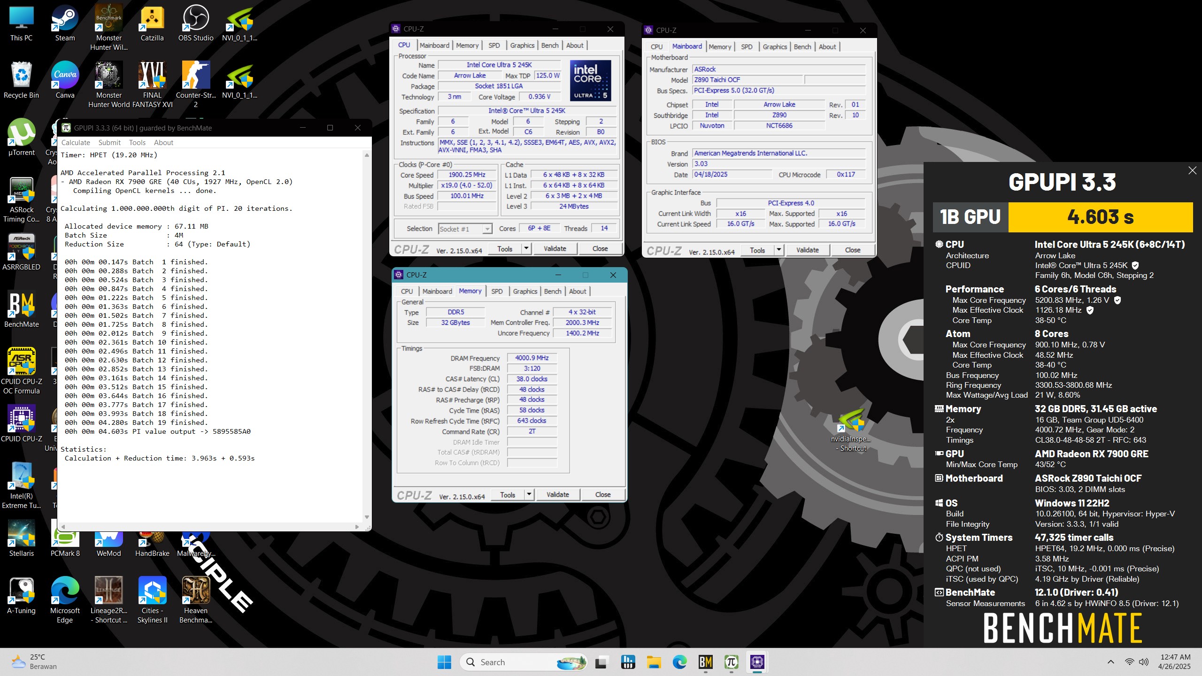
Task: Launch the BenchMate desktop shortcut
Action: click(21, 310)
